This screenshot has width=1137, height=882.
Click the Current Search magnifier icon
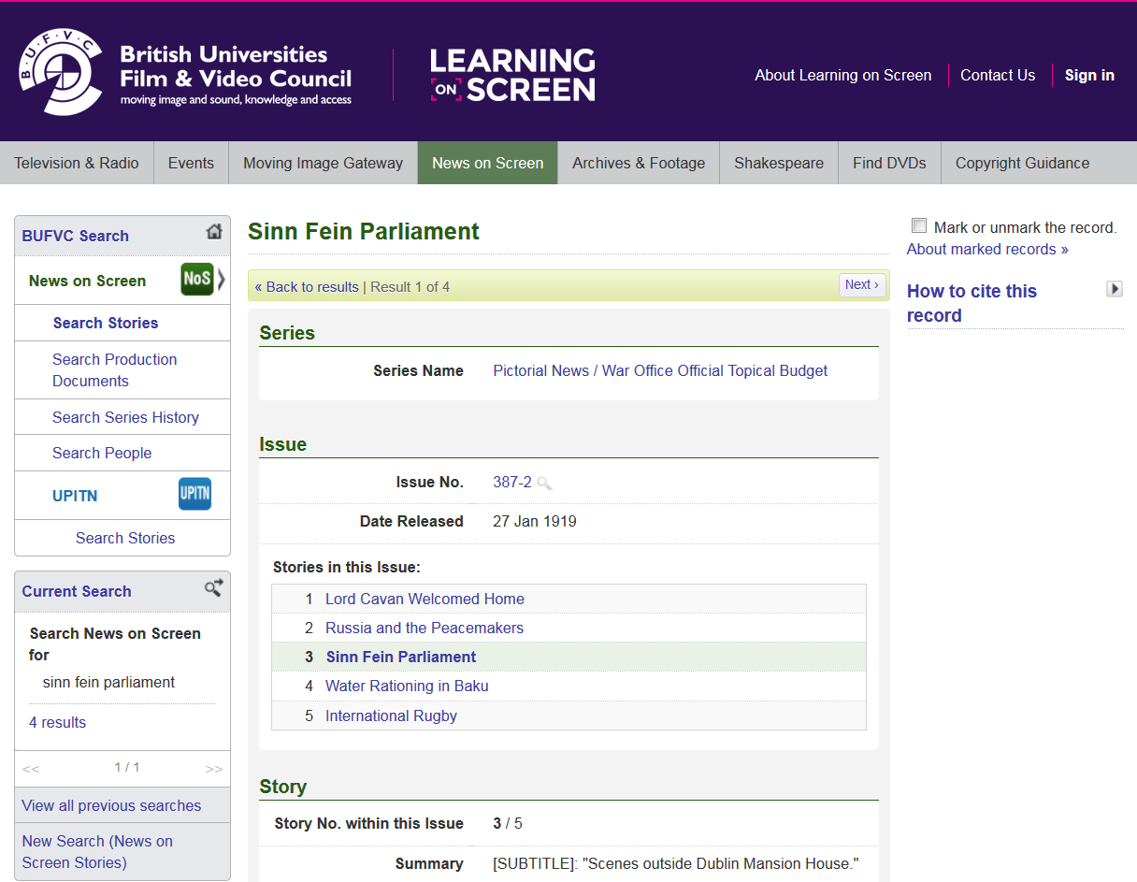pos(213,587)
